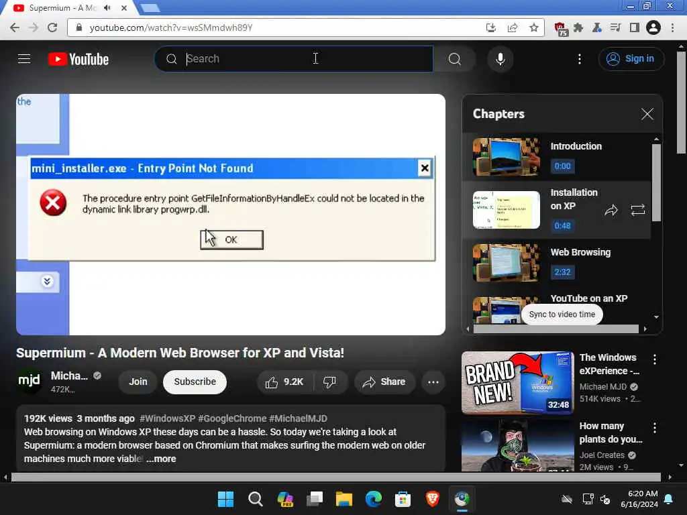The height and width of the screenshot is (515, 687).
Task: Open the Chrome Labs flask icon
Action: pos(596,27)
